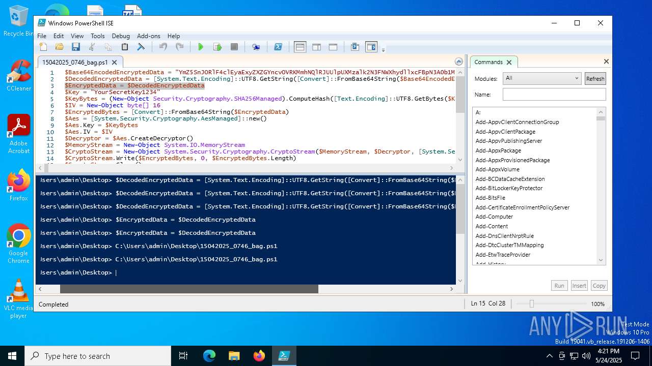Click console horizontal scrollbar thumb
652x366 pixels.
coord(189,289)
